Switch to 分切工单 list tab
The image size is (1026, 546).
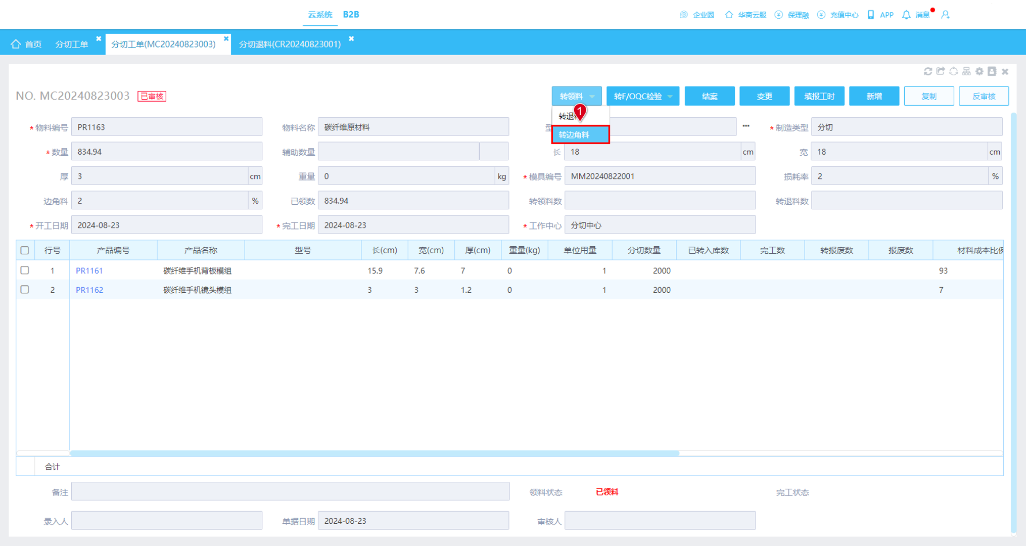[71, 44]
